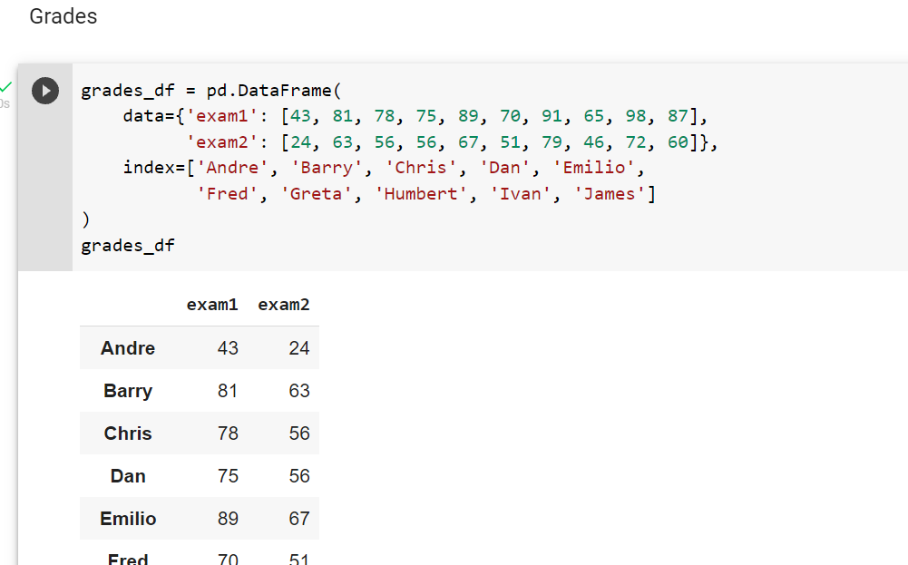This screenshot has width=908, height=565.
Task: Click Chris's exam1 score of 78
Action: (227, 433)
